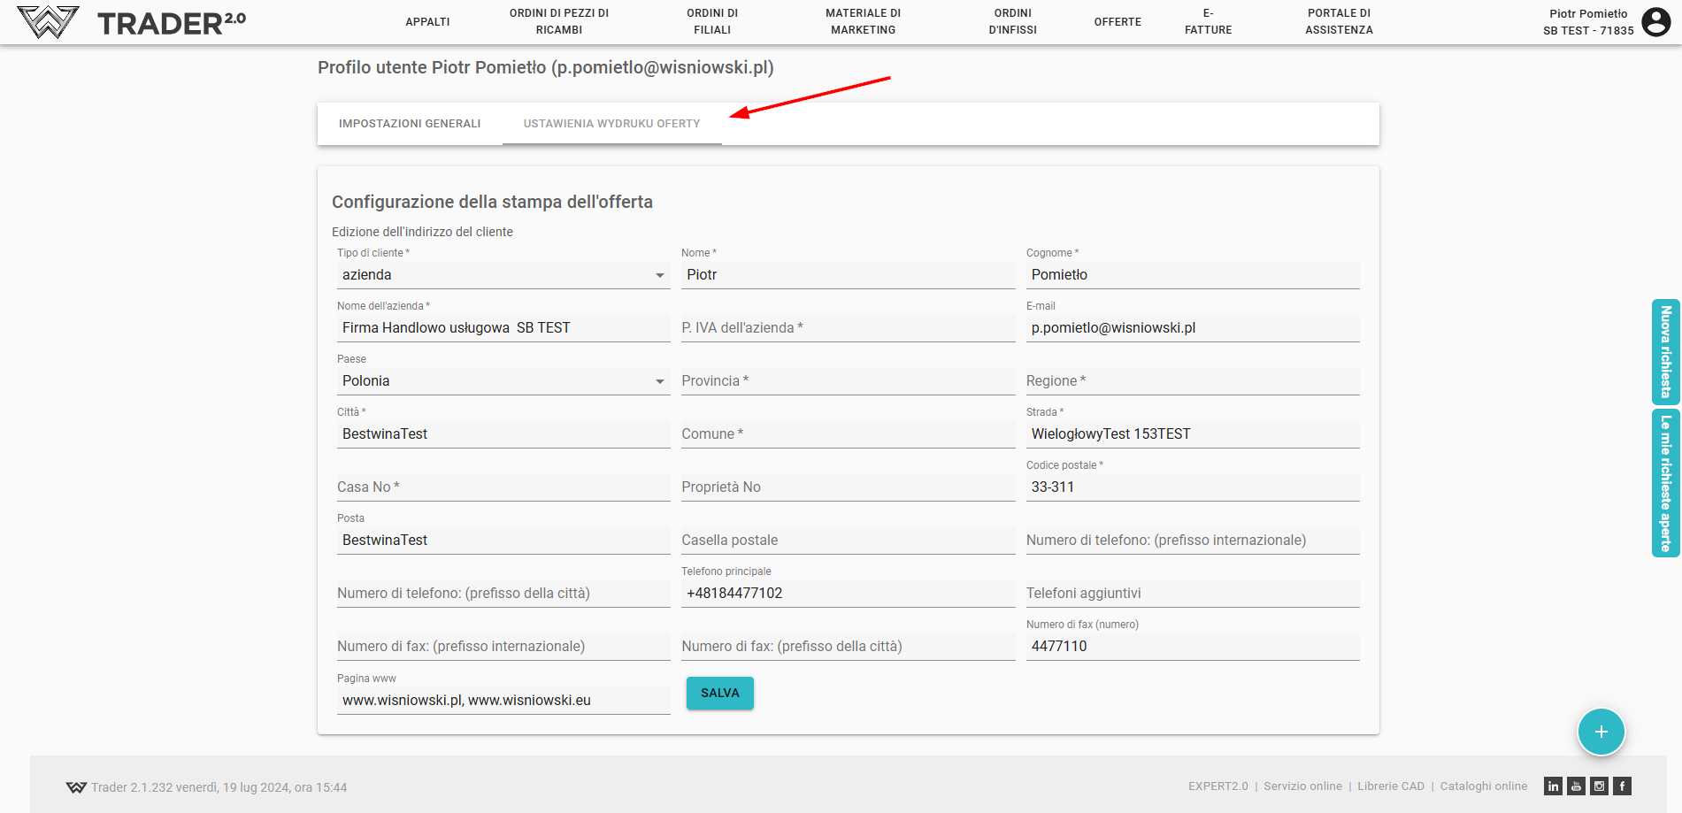Screen dimensions: 1682x813
Task: Open the Appalti menu
Action: click(x=427, y=22)
